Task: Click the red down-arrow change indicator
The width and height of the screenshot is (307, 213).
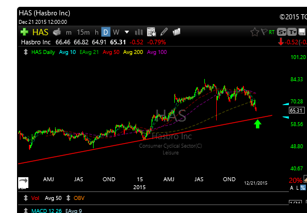Action: point(281,41)
